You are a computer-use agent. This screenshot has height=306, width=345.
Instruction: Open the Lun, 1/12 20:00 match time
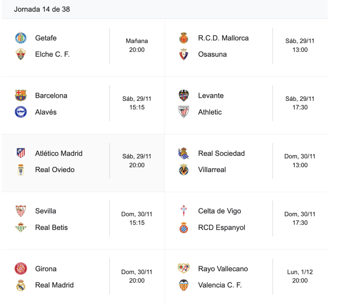[x=300, y=276]
